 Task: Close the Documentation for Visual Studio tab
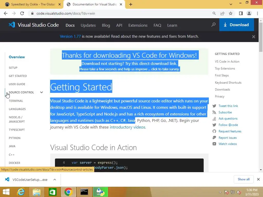121,4
